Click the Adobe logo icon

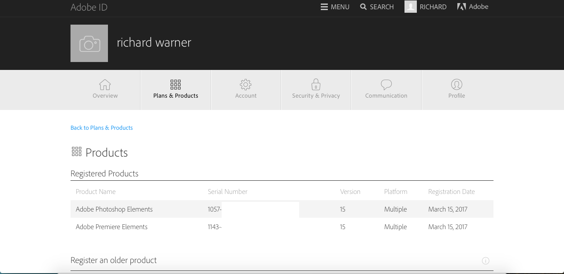click(x=462, y=7)
